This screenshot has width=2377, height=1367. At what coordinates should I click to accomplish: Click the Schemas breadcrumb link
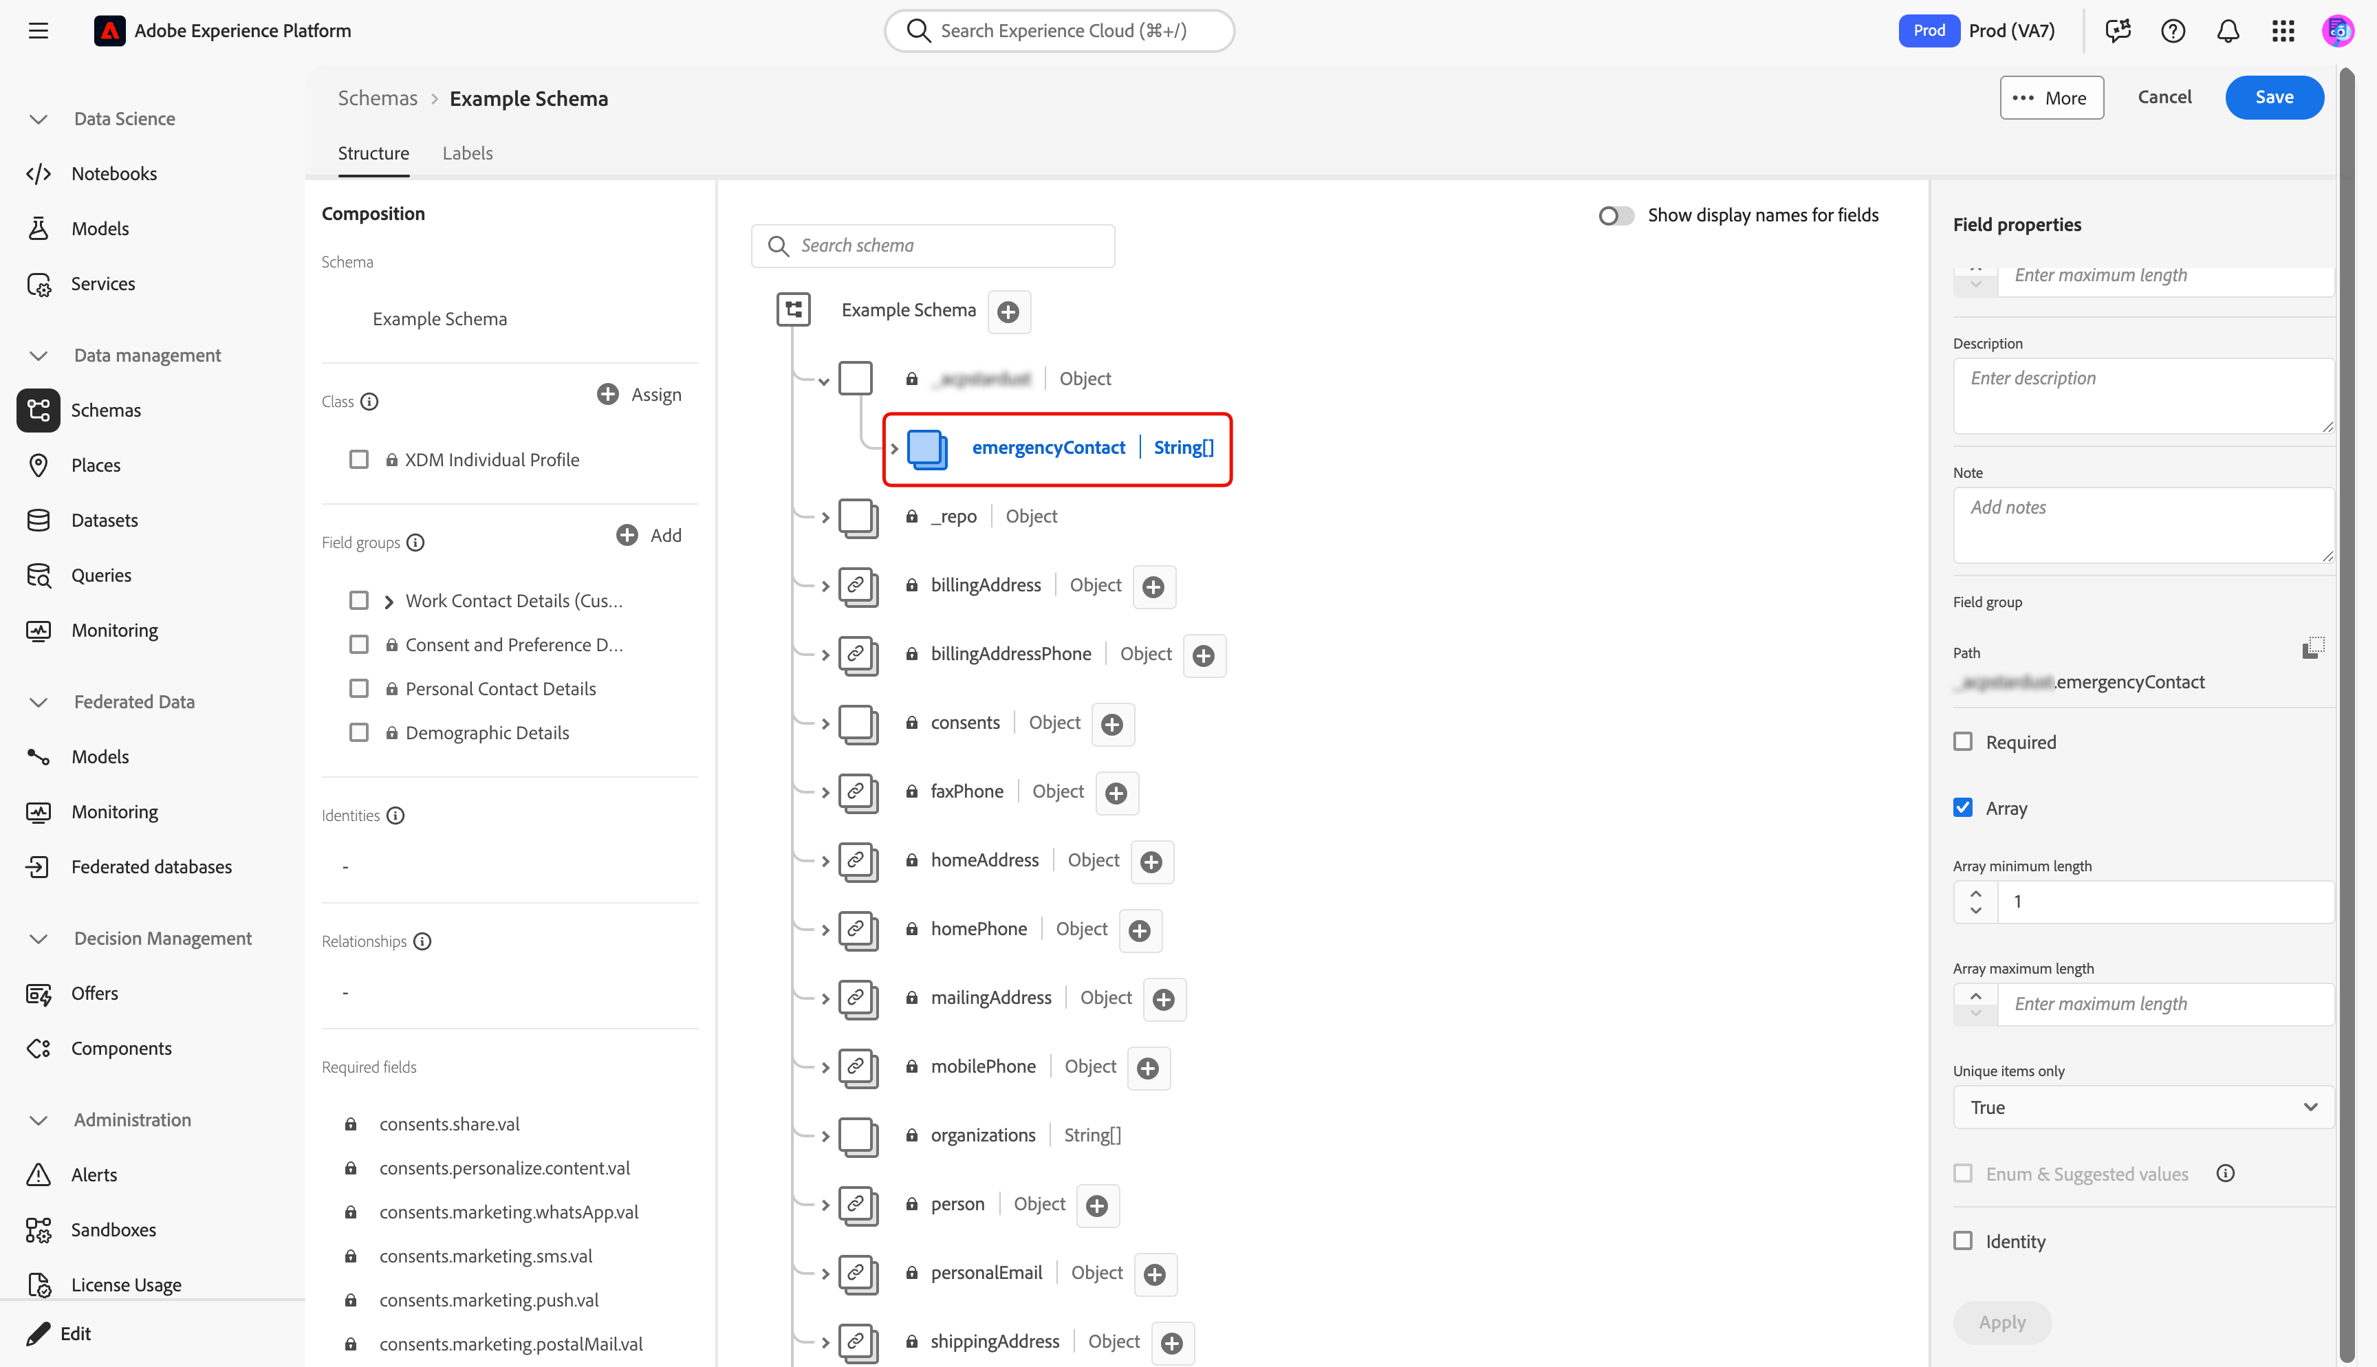378,98
